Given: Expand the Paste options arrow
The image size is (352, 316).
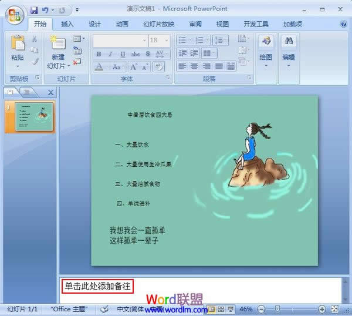Looking at the screenshot, I should tap(18, 66).
